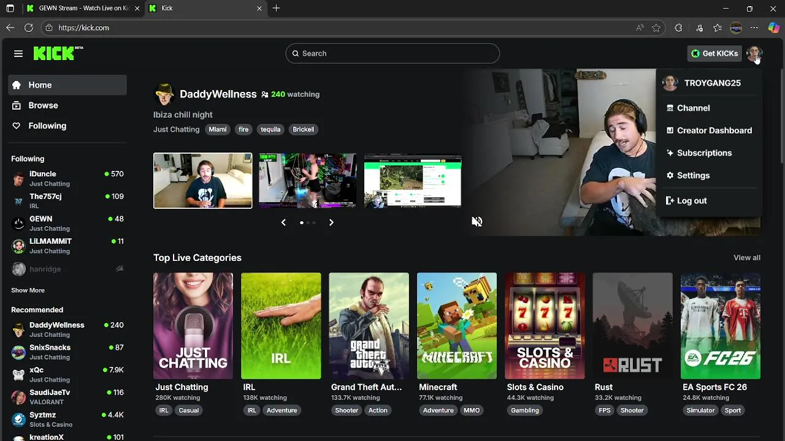Viewport: 785px width, 441px height.
Task: Open Read aloud icon in address bar
Action: click(640, 28)
